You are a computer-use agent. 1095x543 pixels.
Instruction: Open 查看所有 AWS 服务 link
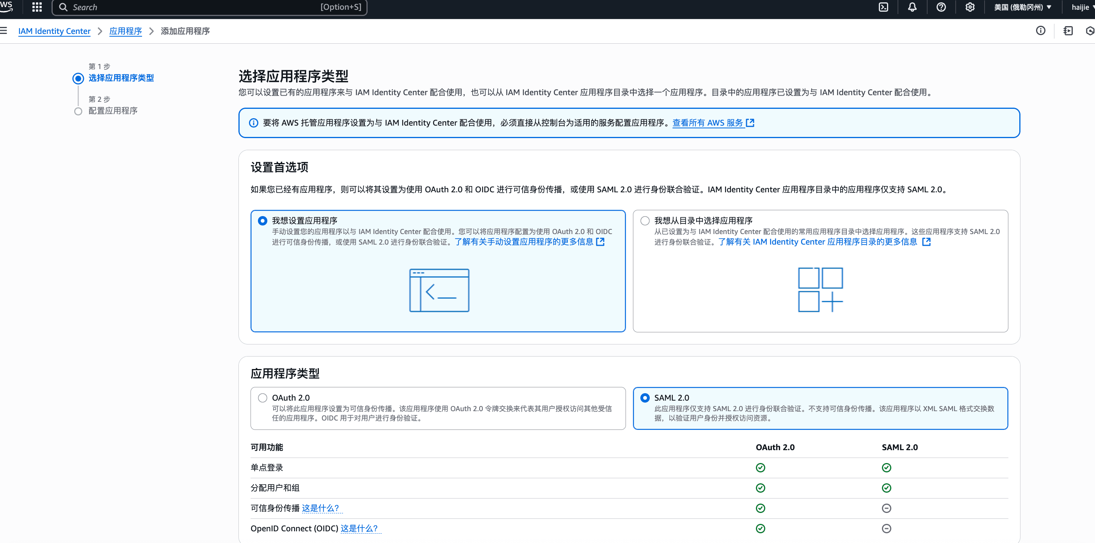707,123
